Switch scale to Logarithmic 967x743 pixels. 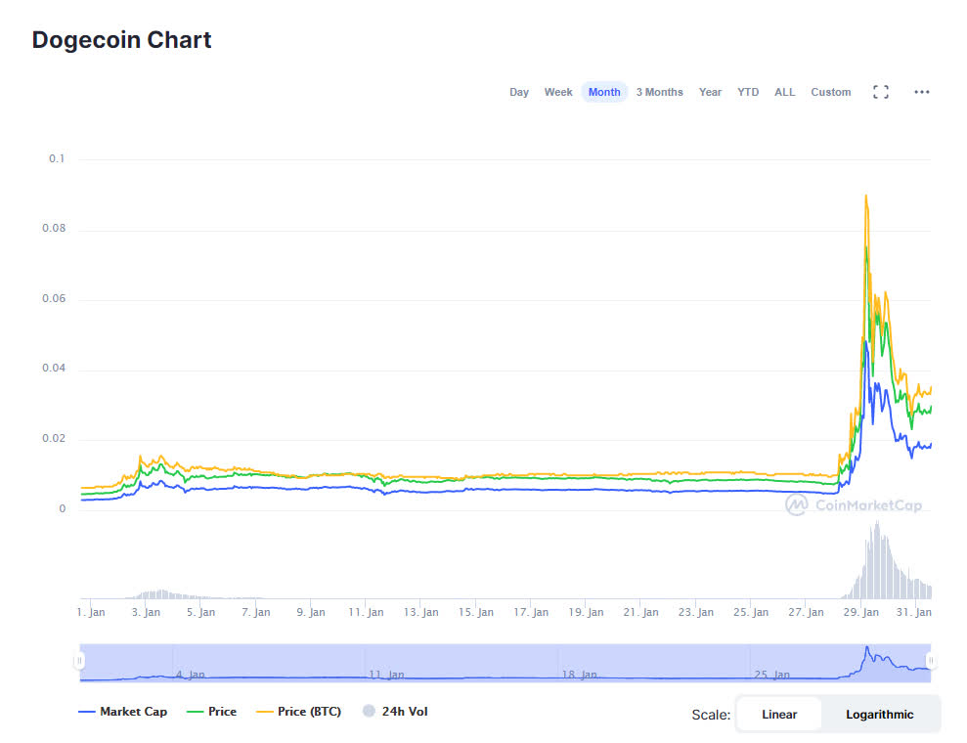click(879, 715)
